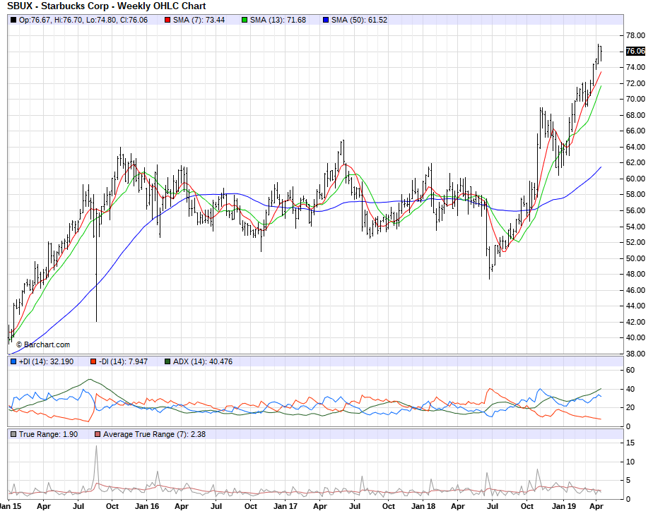Click the 78.00 price axis label

pos(635,35)
